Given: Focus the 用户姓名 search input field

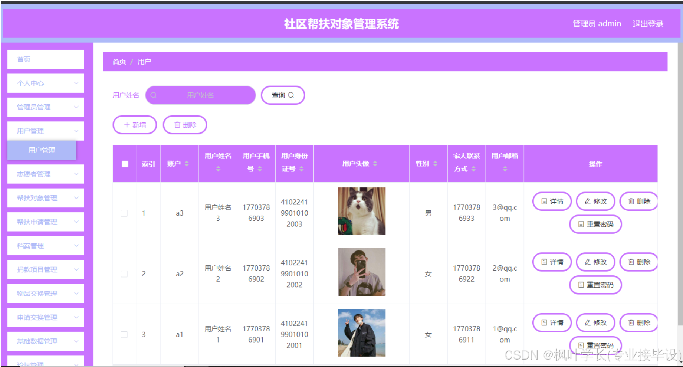Looking at the screenshot, I should [200, 95].
